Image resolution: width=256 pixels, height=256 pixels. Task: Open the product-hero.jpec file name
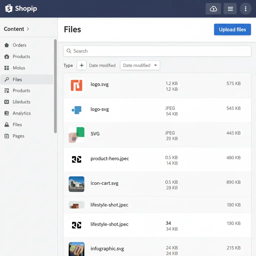110,159
